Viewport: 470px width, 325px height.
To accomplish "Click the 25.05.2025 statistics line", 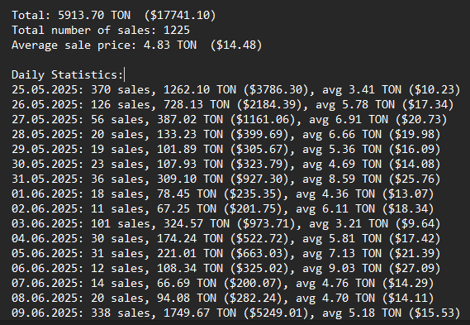I will [x=235, y=90].
